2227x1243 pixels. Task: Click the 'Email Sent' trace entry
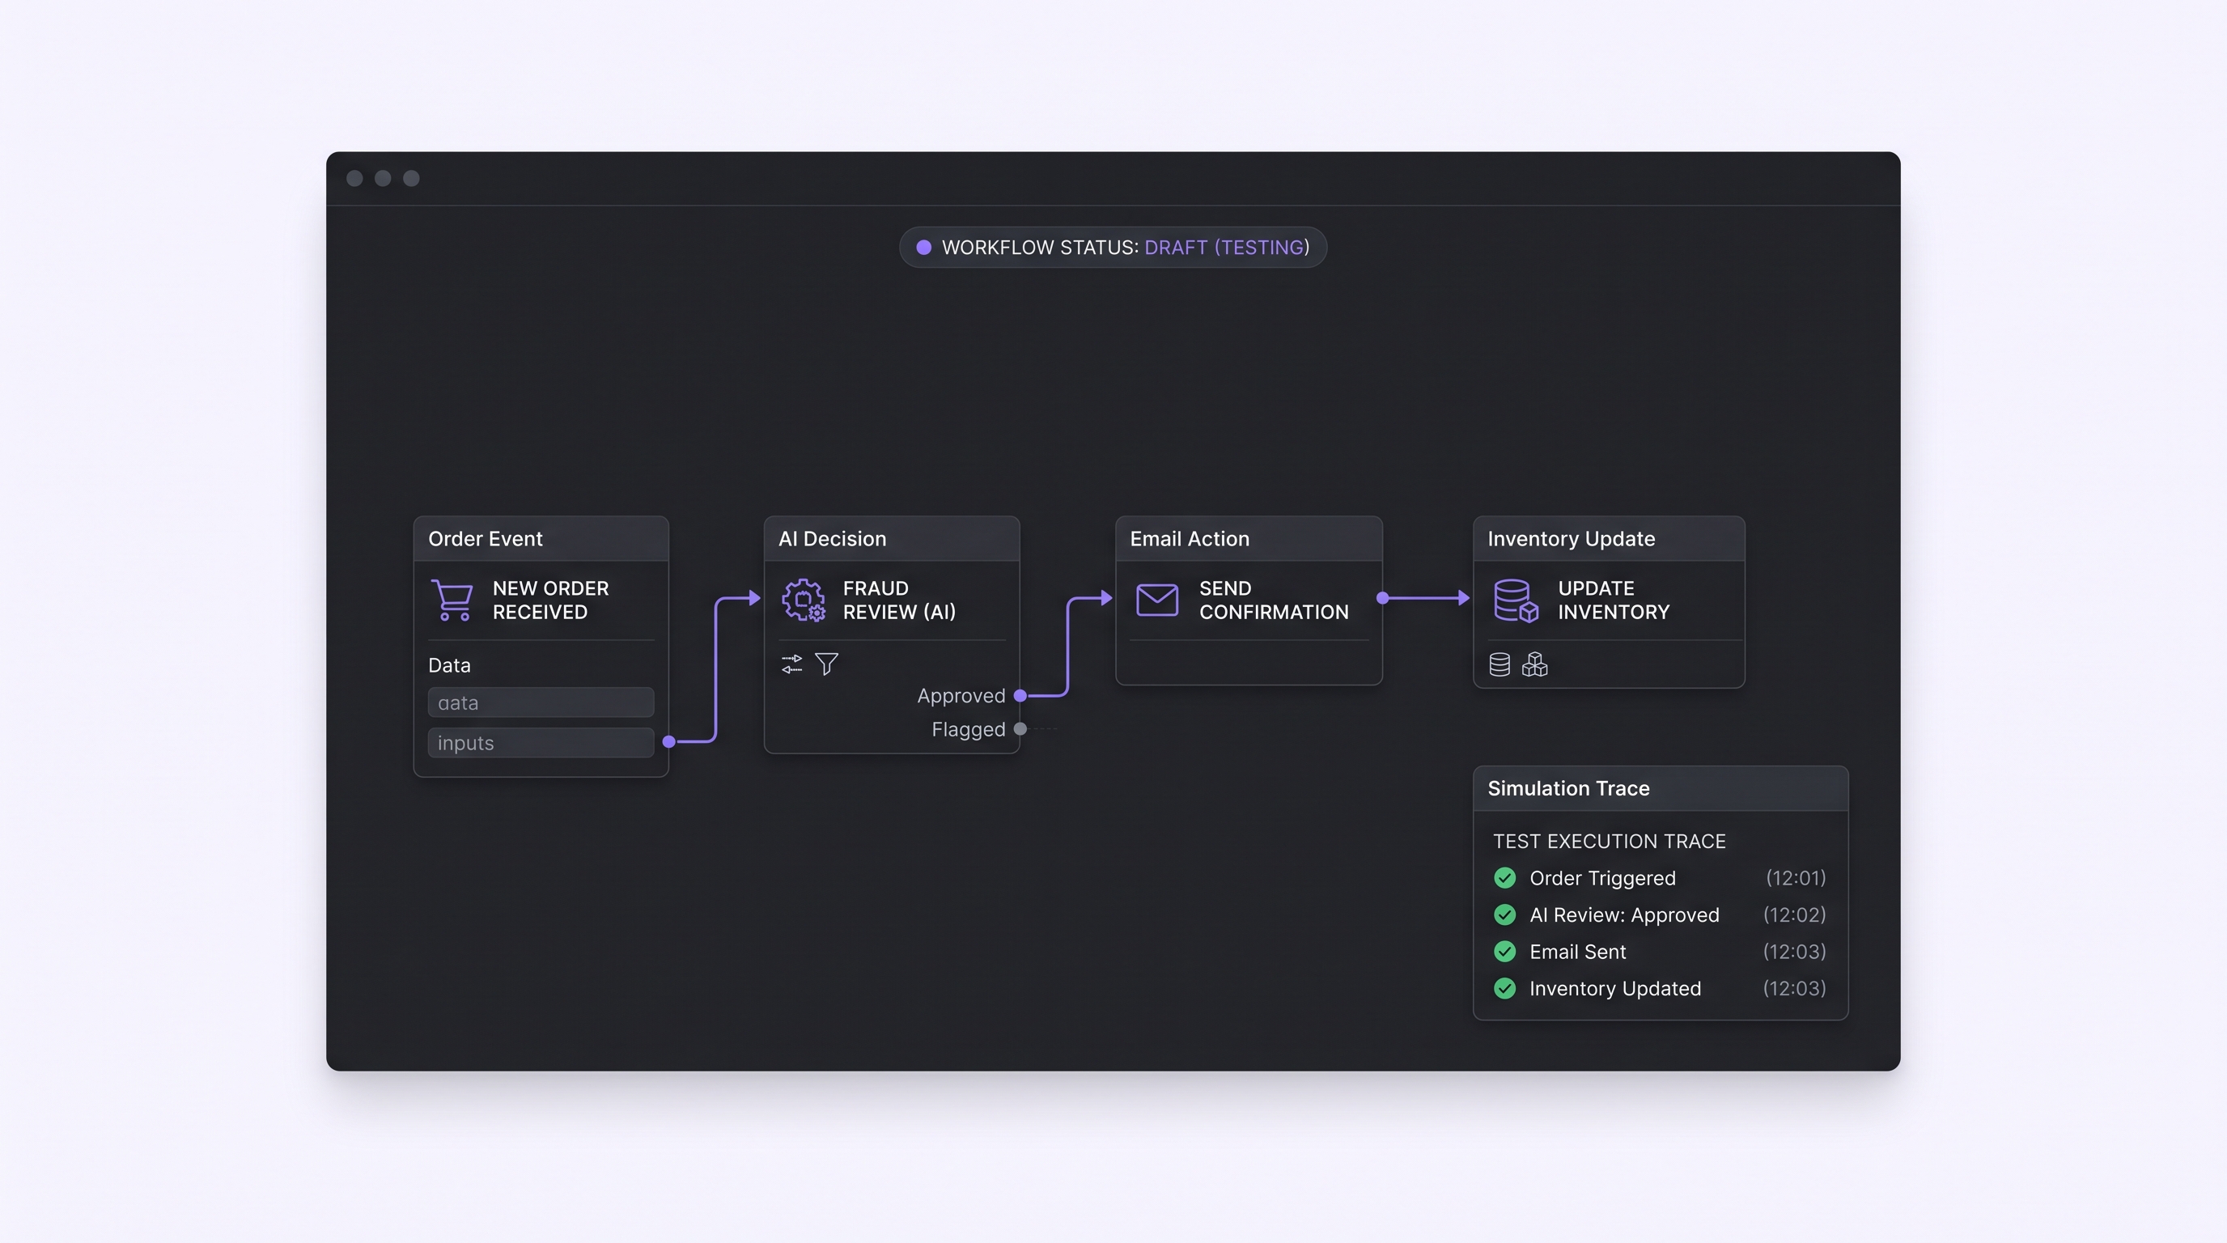coord(1577,952)
